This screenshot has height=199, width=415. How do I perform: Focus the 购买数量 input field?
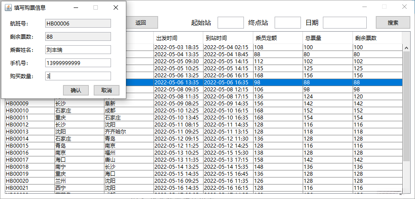pyautogui.click(x=78, y=76)
